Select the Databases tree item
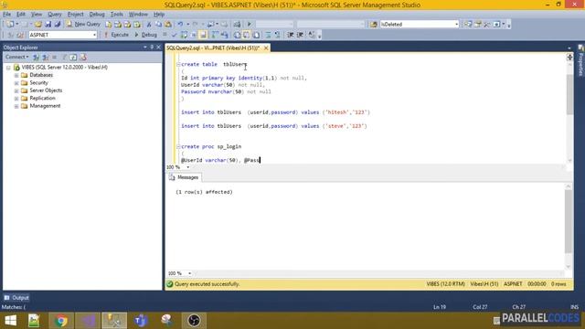 tap(41, 75)
